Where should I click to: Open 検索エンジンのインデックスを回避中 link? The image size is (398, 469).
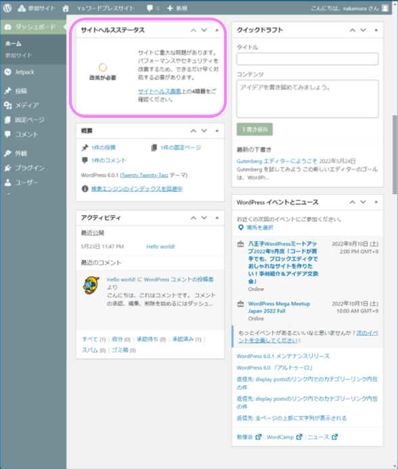[137, 189]
